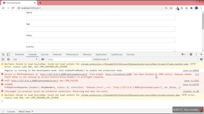Click the Salary input field
Image resolution: width=204 pixels, height=114 pixels.
pyautogui.click(x=101, y=40)
